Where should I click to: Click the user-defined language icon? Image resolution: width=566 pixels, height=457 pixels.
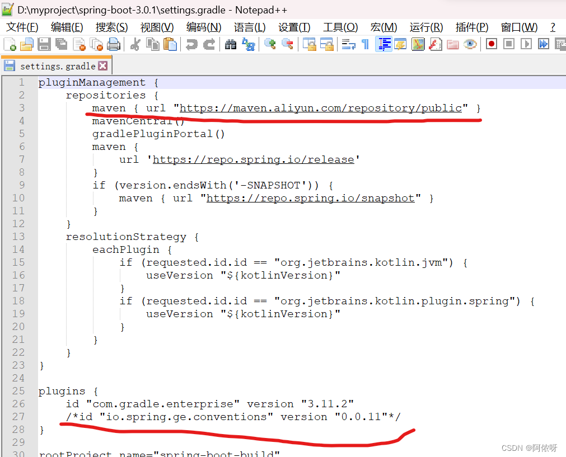point(401,44)
